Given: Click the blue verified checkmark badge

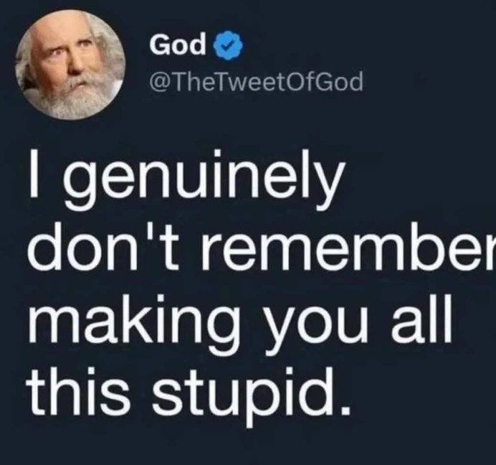Looking at the screenshot, I should (229, 46).
